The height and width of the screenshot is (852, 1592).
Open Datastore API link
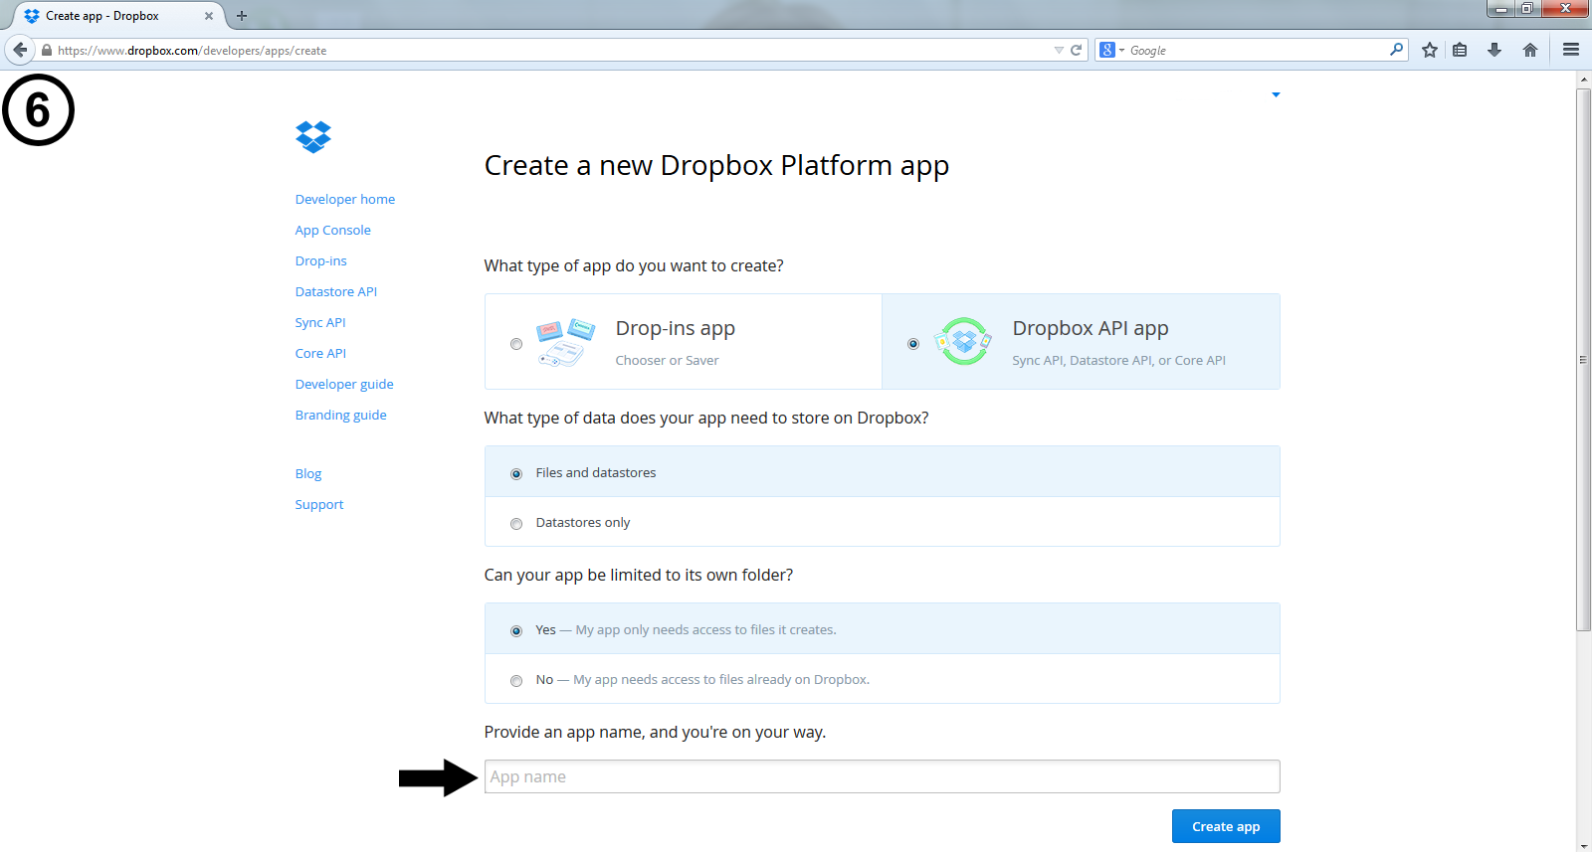coord(336,291)
